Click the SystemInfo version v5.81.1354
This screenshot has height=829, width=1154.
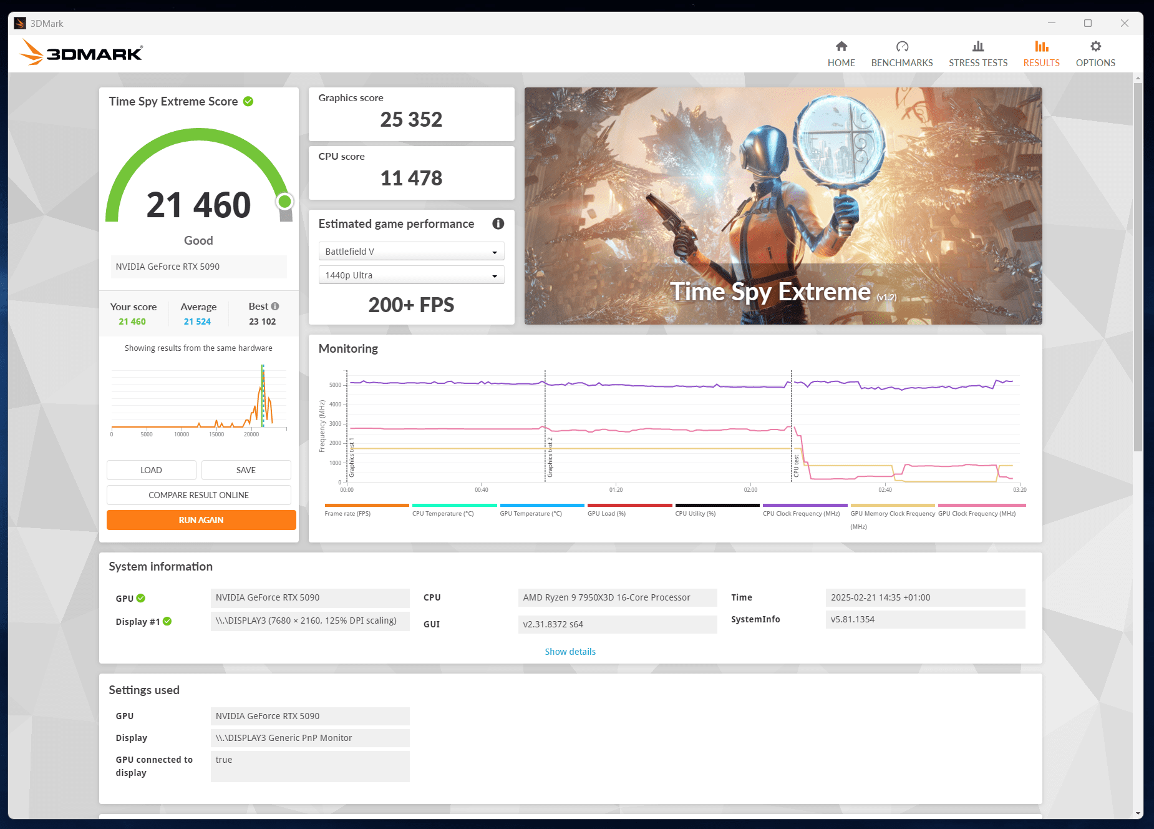925,619
